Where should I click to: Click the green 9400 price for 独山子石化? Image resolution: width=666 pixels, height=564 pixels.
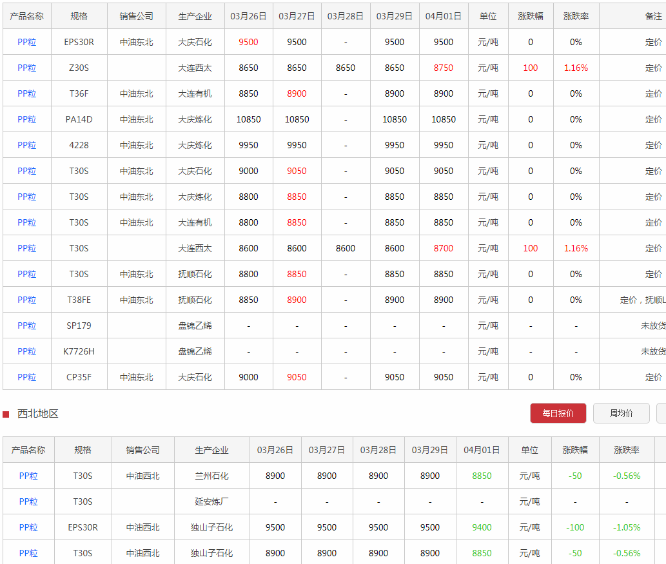(482, 527)
